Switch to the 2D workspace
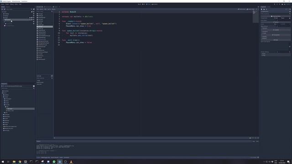Image resolution: width=292 pixels, height=164 pixels. click(139, 4)
